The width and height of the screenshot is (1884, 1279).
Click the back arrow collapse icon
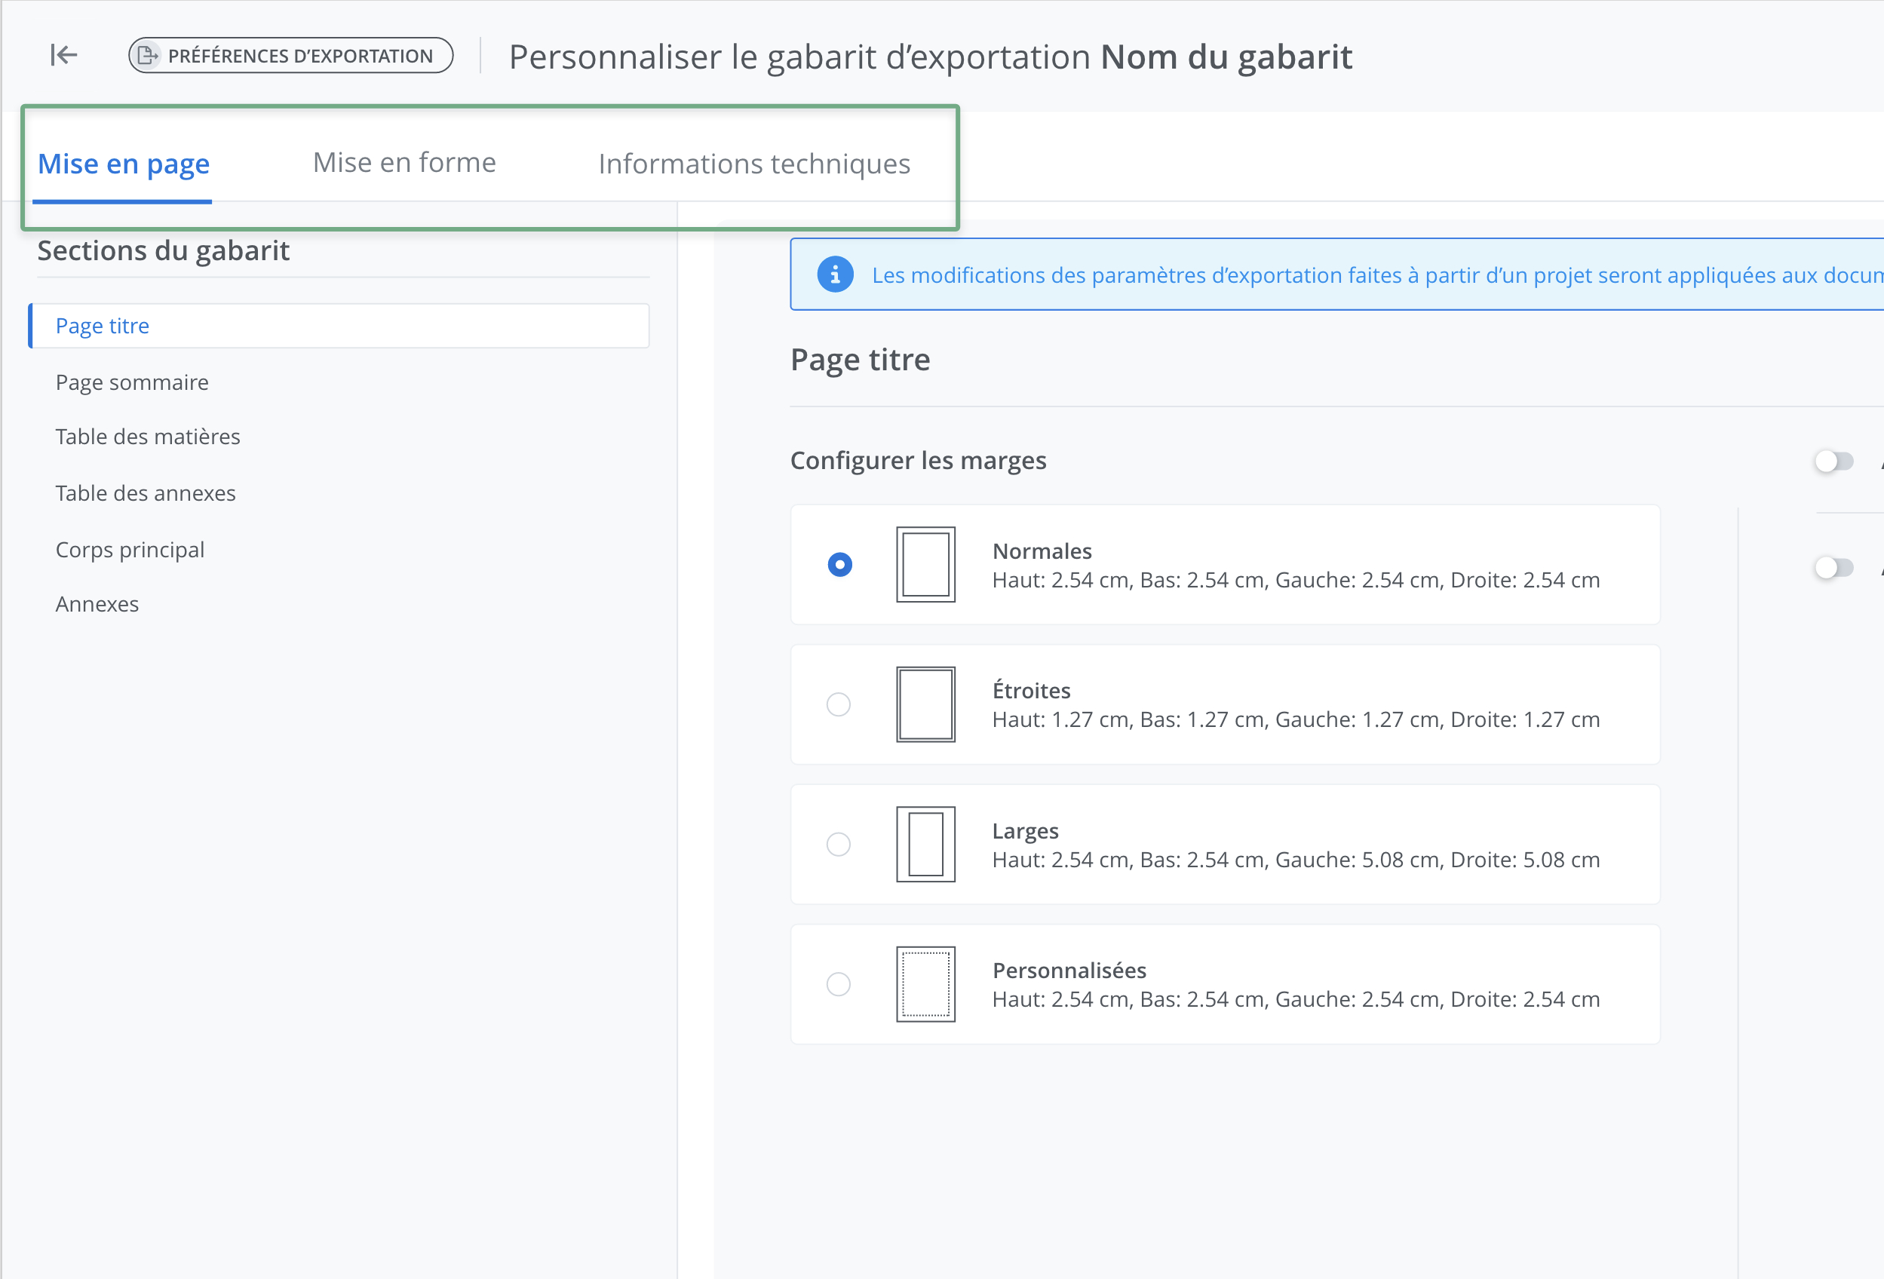[63, 55]
